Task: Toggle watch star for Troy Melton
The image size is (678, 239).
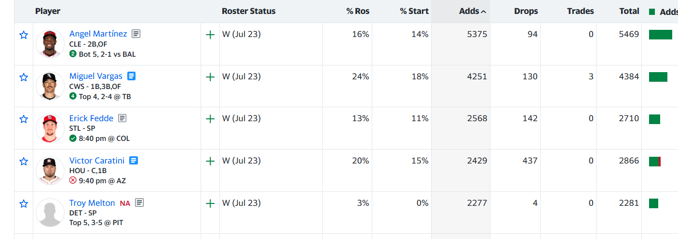Action: pyautogui.click(x=24, y=204)
